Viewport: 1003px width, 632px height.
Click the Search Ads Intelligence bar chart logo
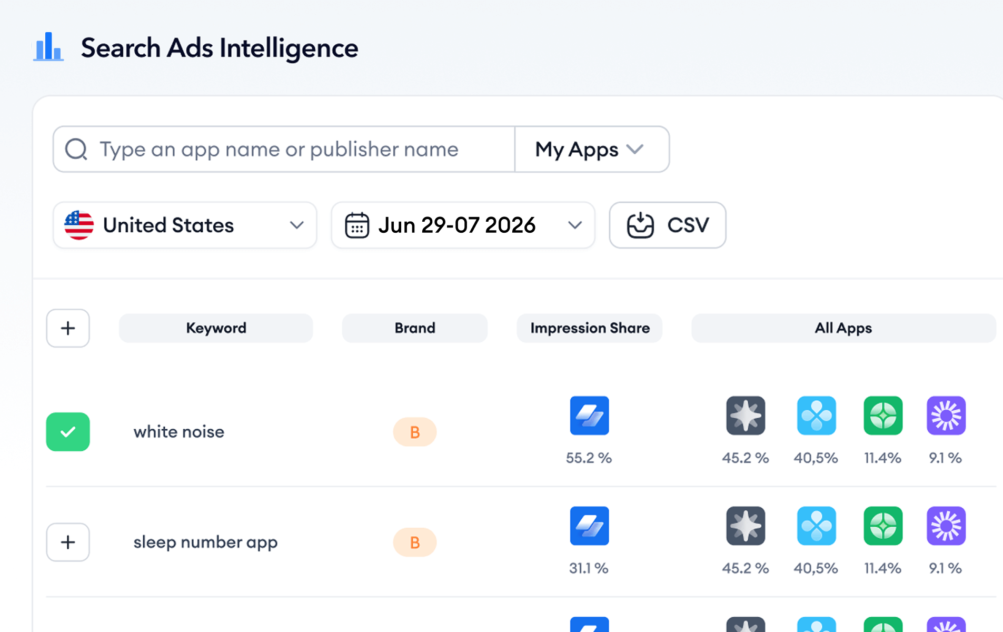point(48,47)
